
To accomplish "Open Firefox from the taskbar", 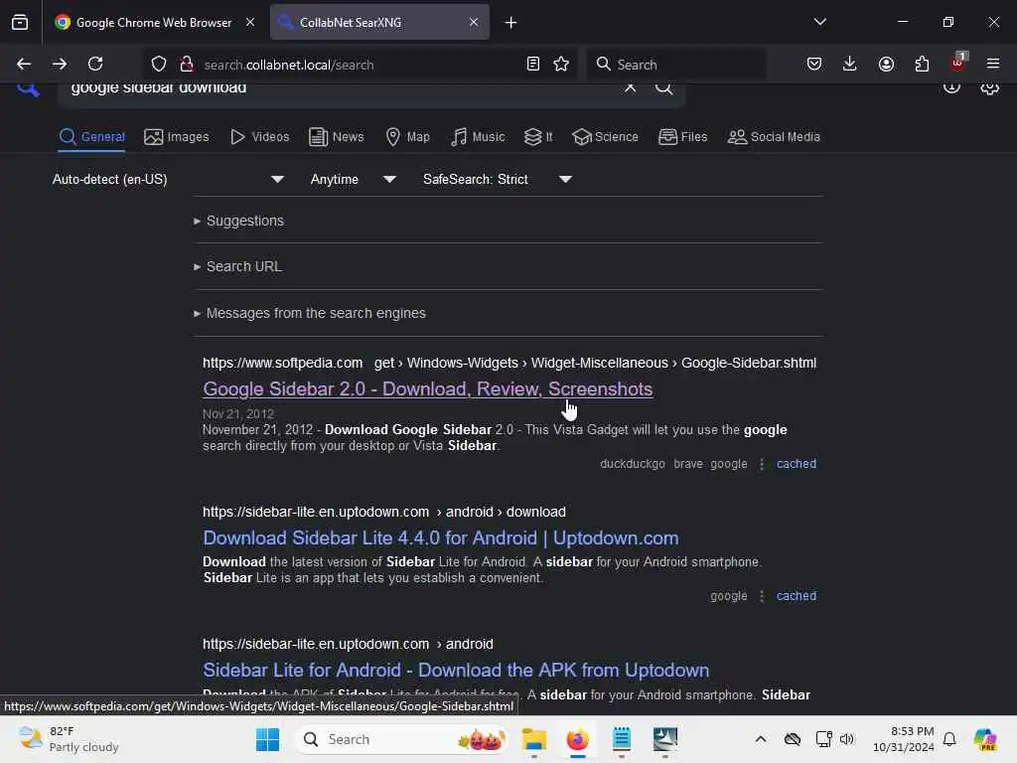I will pyautogui.click(x=577, y=739).
